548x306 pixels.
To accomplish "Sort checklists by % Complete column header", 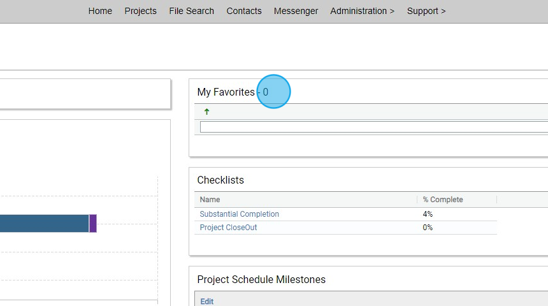I will [442, 200].
